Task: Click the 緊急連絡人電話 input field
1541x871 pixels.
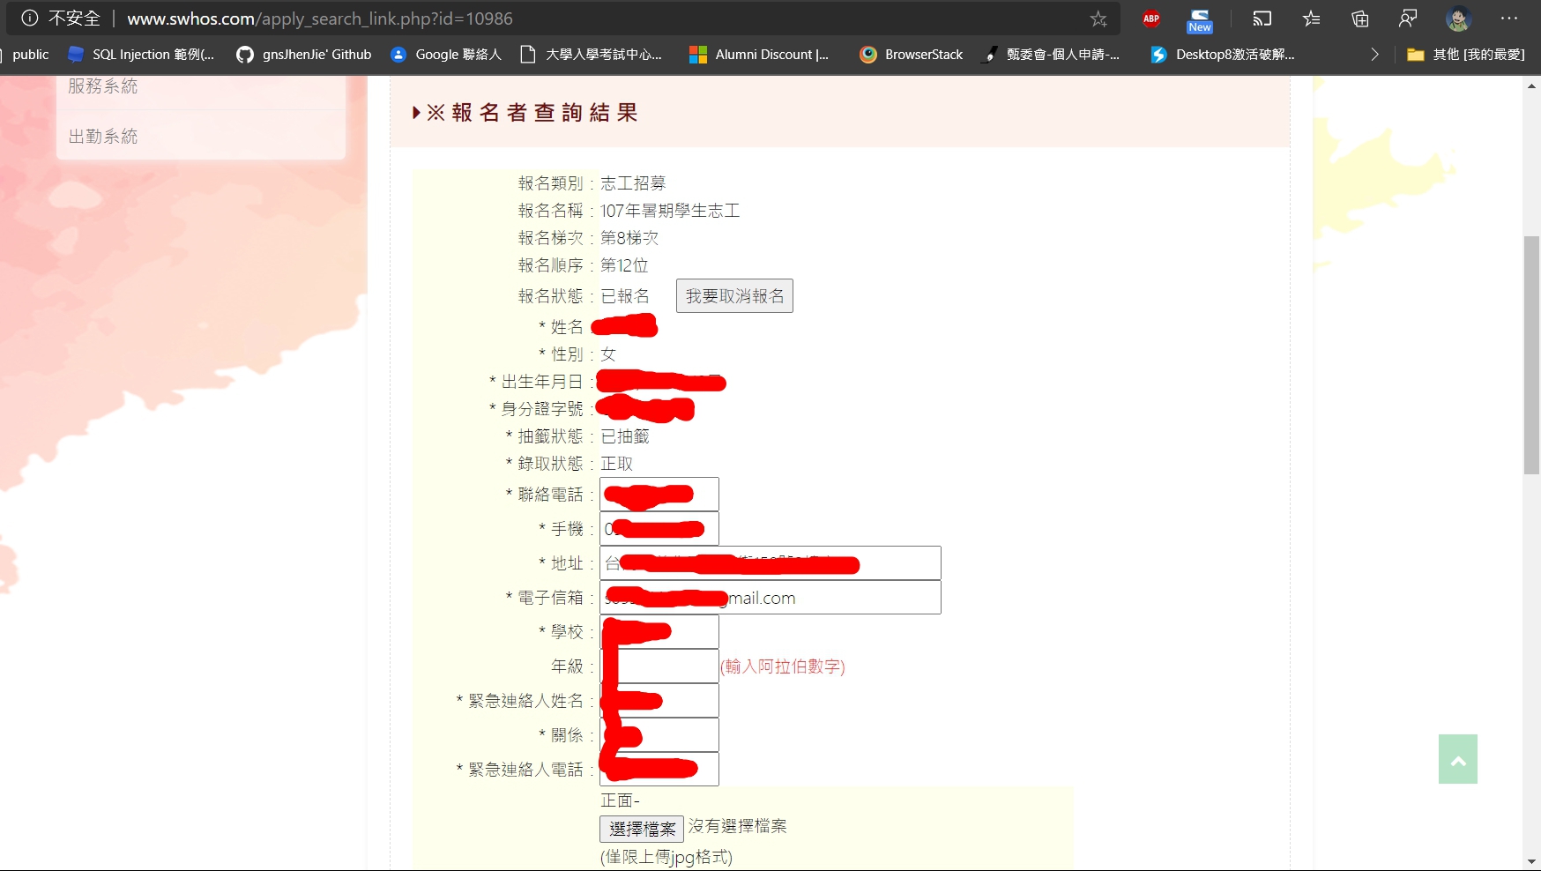Action: tap(659, 770)
